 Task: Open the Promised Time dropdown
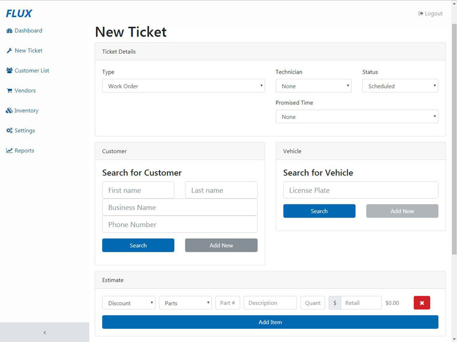(x=356, y=117)
